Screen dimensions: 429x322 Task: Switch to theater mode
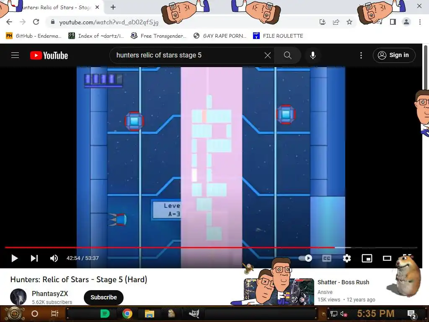[387, 258]
